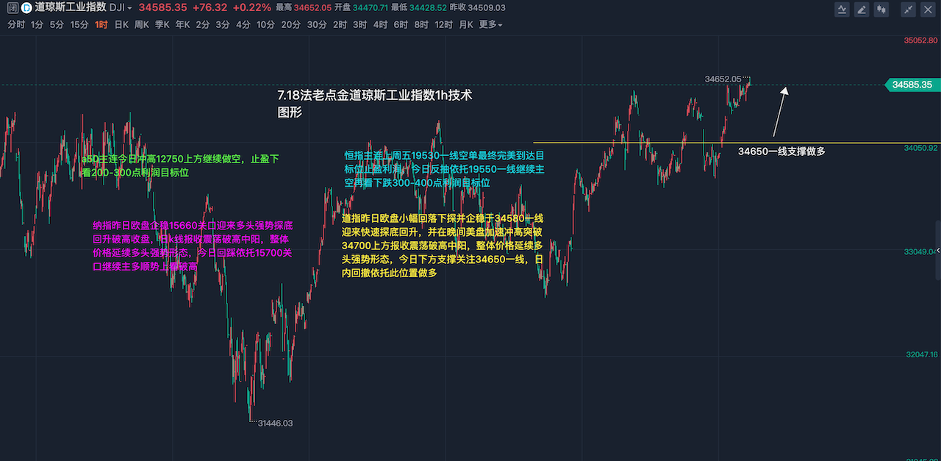Viewport: 941px width, 461px height.
Task: Select the pencil drawing tool
Action: (862, 10)
